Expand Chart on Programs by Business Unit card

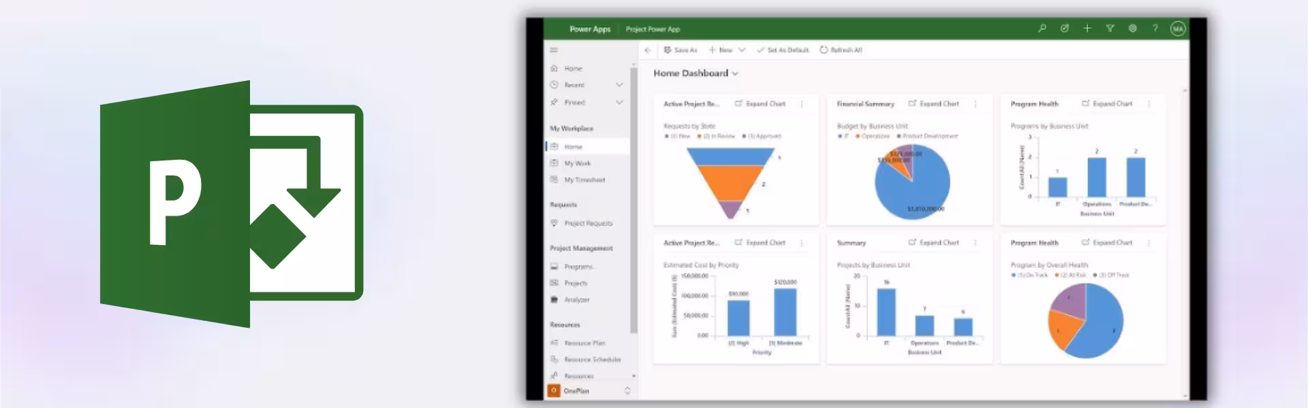pyautogui.click(x=1108, y=104)
